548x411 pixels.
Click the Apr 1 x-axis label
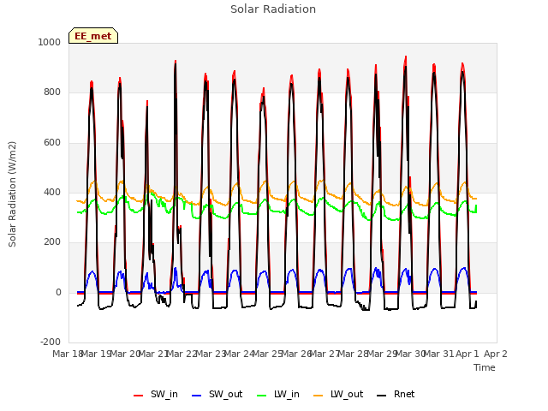click(x=468, y=354)
